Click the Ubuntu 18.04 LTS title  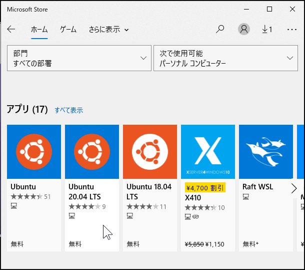(x=149, y=192)
